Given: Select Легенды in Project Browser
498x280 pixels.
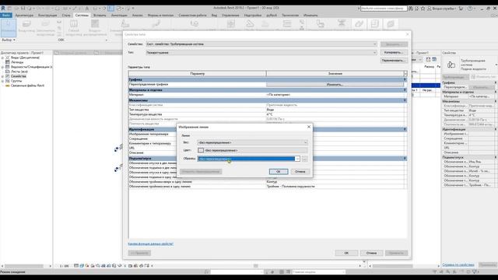Looking at the screenshot, I should pyautogui.click(x=17, y=62).
